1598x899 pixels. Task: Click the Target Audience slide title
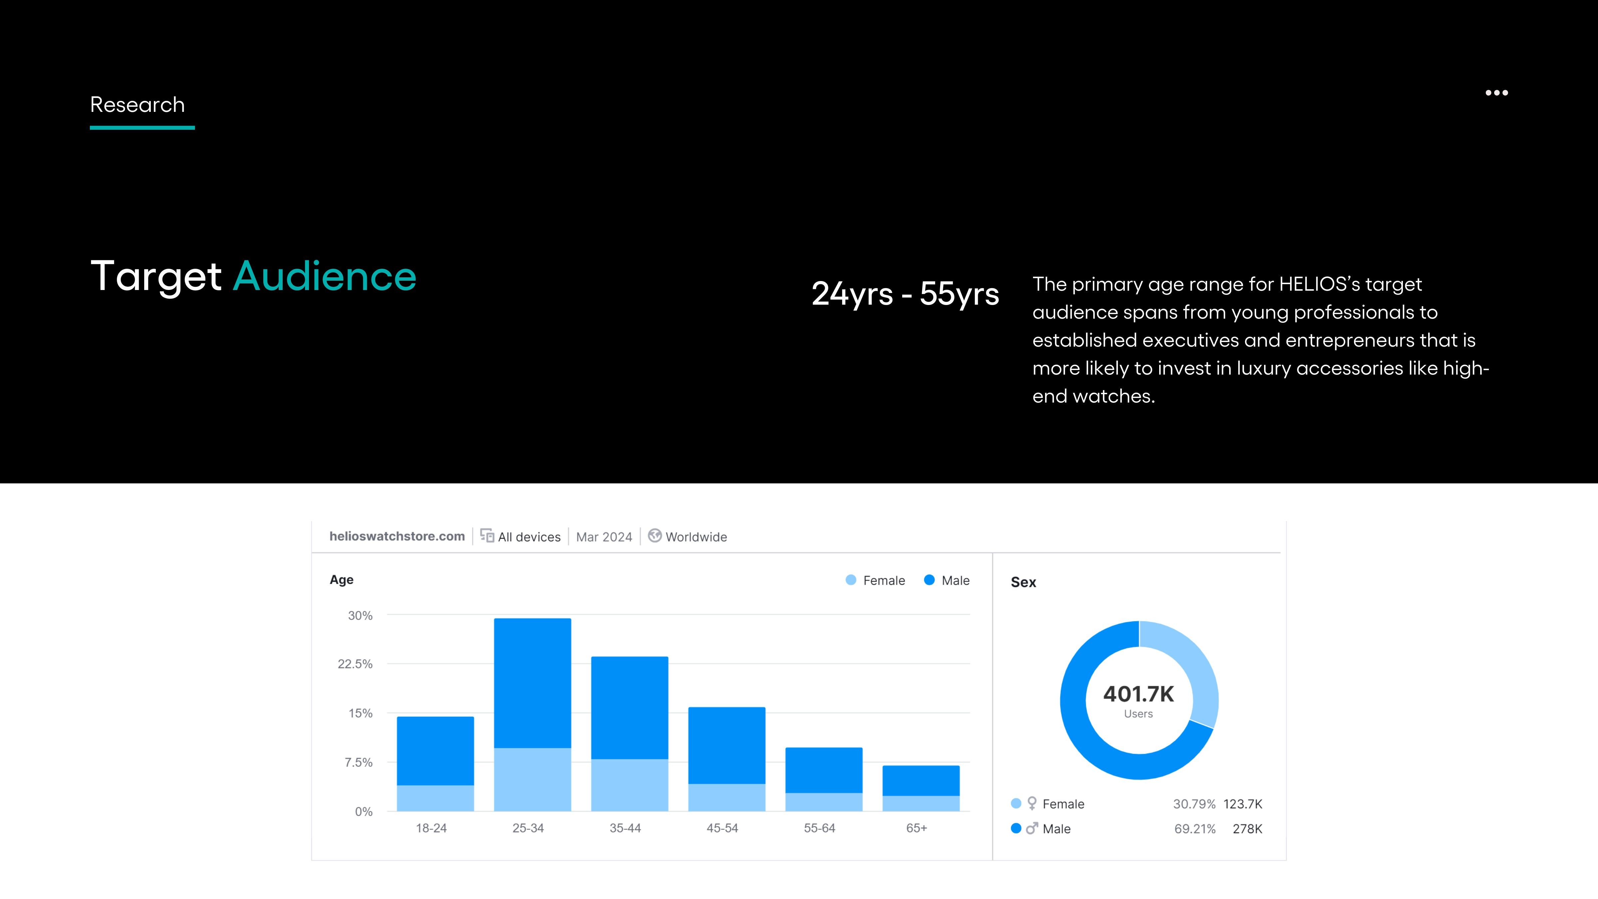click(253, 277)
